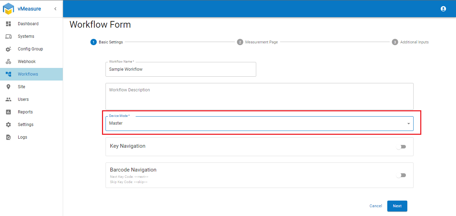Click the Workflows tree icon
Image resolution: width=456 pixels, height=216 pixels.
point(8,74)
